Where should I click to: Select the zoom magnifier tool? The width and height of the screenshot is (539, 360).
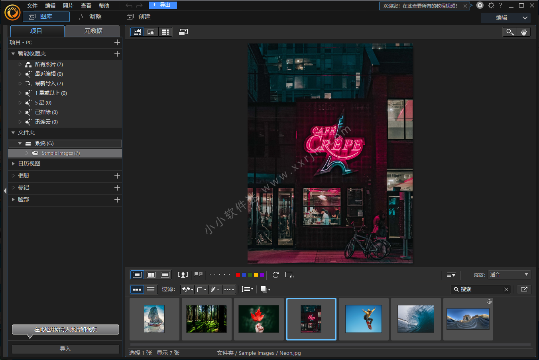tap(510, 32)
